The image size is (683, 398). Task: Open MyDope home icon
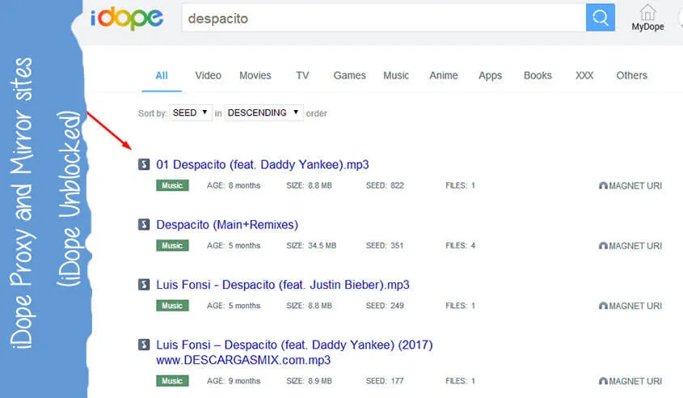647,12
